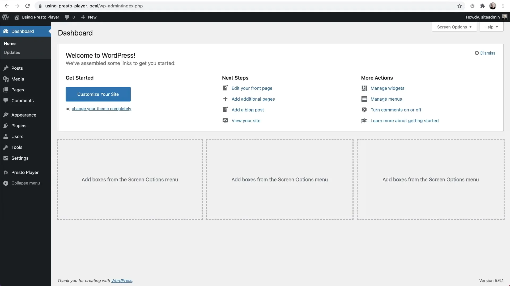
Task: Click the Appearance paintbrush icon
Action: point(6,115)
